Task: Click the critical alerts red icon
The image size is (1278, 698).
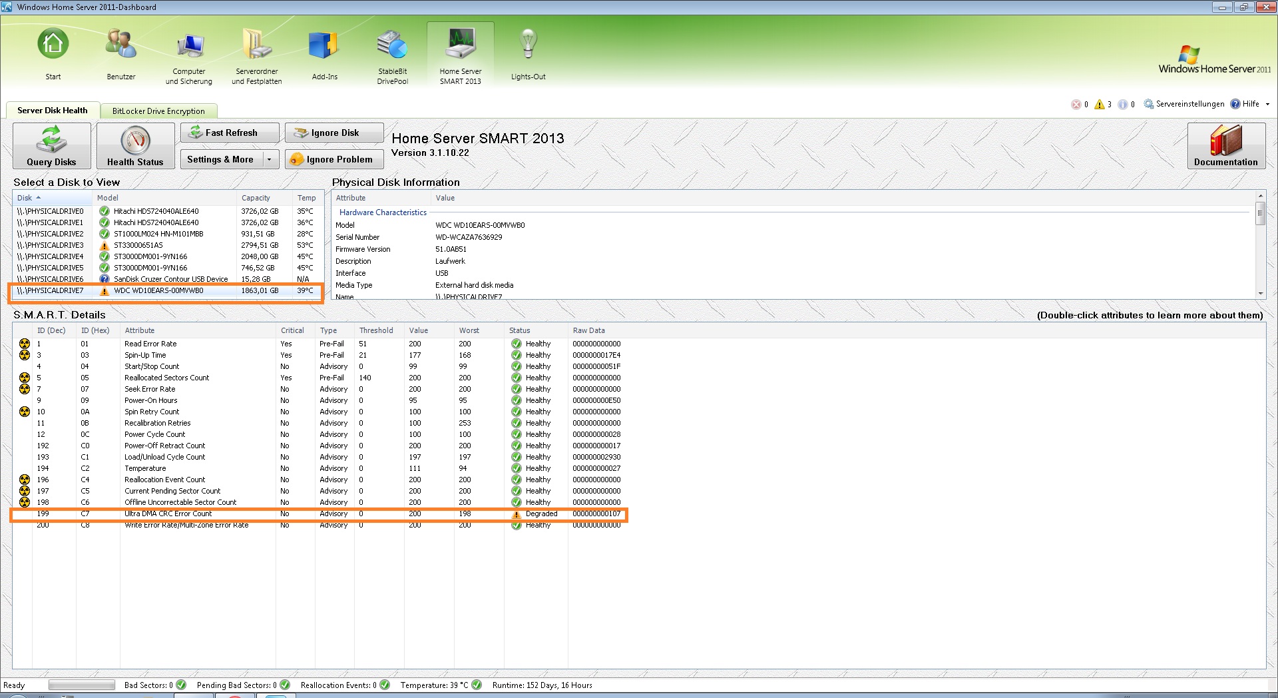Action: pos(1076,104)
